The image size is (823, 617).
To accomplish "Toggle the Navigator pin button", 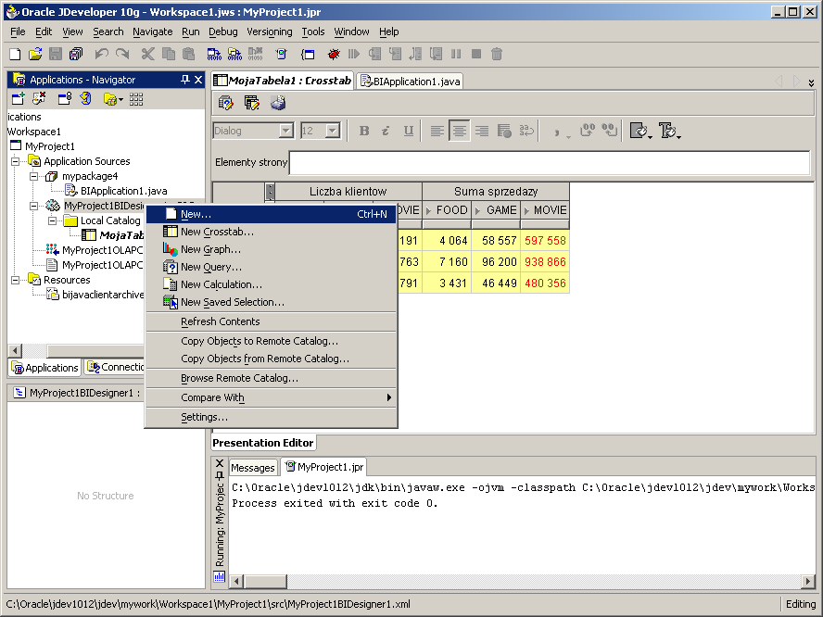I will coord(184,80).
